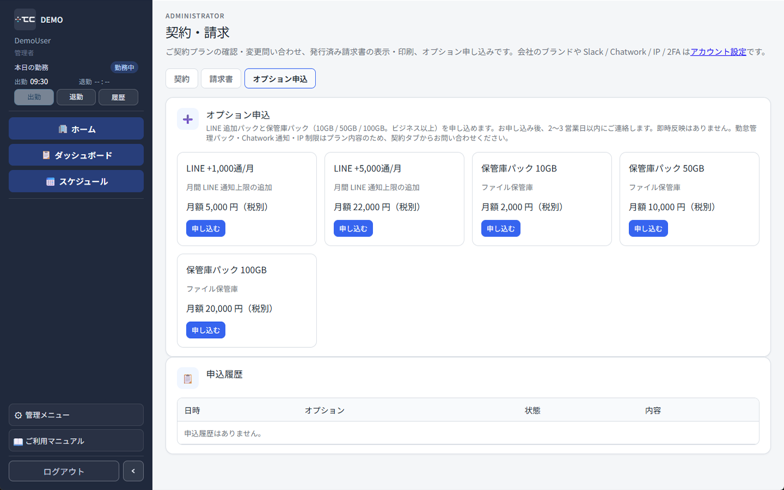This screenshot has width=784, height=490.
Task: Click the gear icon beside 管理メニュー
Action: coord(19,415)
